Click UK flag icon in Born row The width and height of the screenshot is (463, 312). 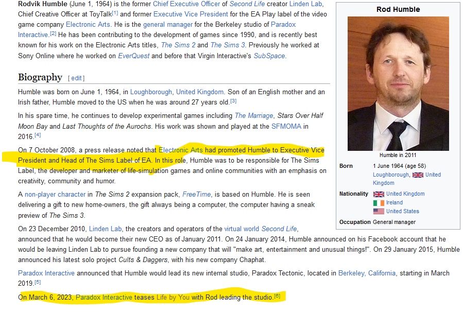click(x=418, y=175)
